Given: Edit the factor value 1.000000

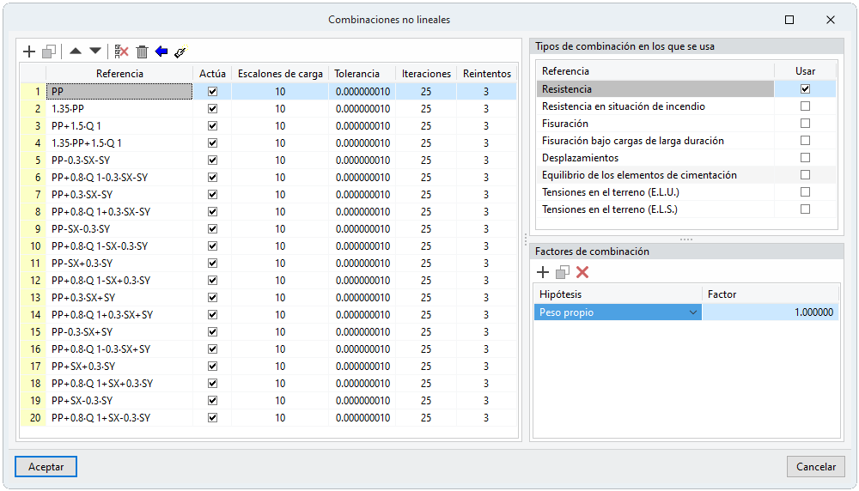Looking at the screenshot, I should tap(771, 312).
